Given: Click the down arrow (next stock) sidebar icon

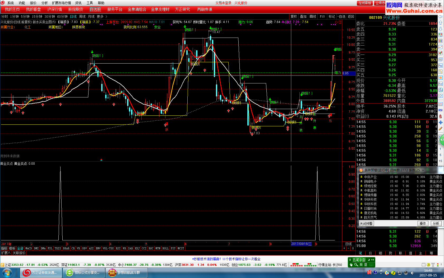Looking at the screenshot, I should click(441, 29).
